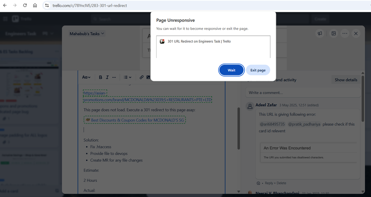The image size is (371, 197).
Task: Click Adeel Zafar commenter name
Action: [x=266, y=105]
